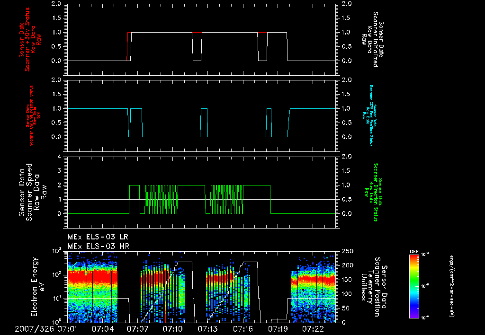Click the 07:16 time axis label

(243, 328)
